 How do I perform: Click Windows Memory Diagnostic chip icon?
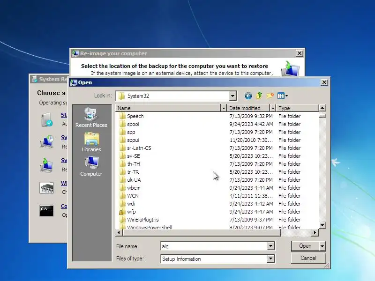[46, 188]
